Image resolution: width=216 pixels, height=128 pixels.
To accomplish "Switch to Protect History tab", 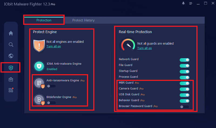I will click(83, 20).
